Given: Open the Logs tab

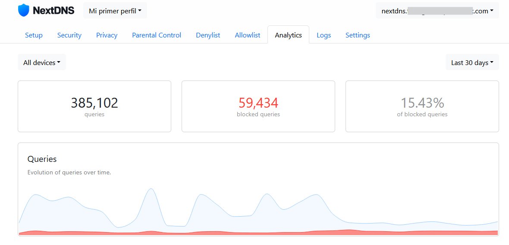Looking at the screenshot, I should coord(324,35).
